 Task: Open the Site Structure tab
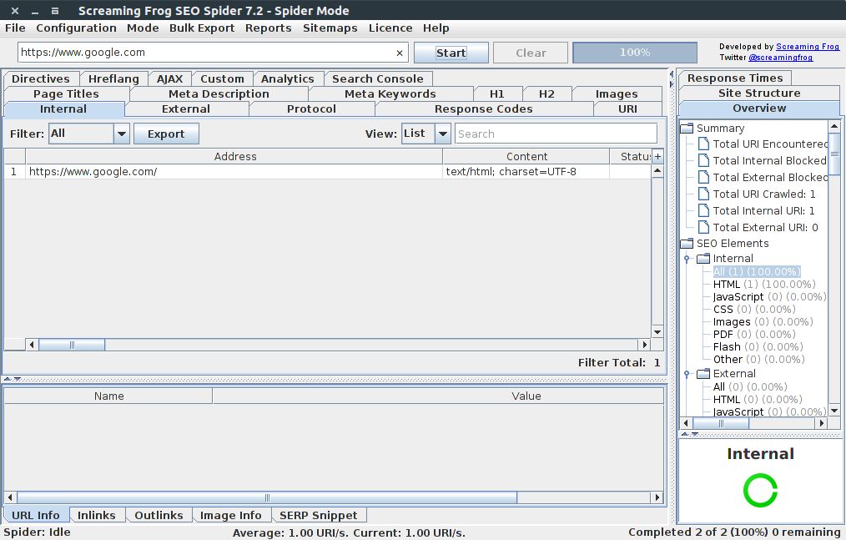(x=759, y=93)
